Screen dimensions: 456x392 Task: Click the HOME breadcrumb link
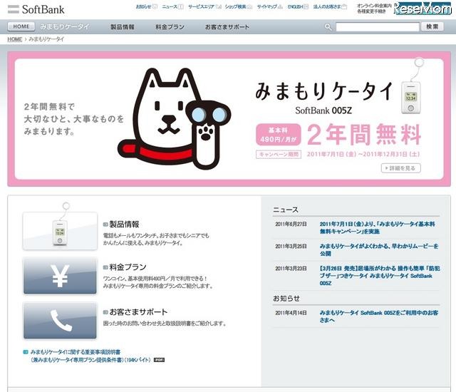[x=14, y=39]
